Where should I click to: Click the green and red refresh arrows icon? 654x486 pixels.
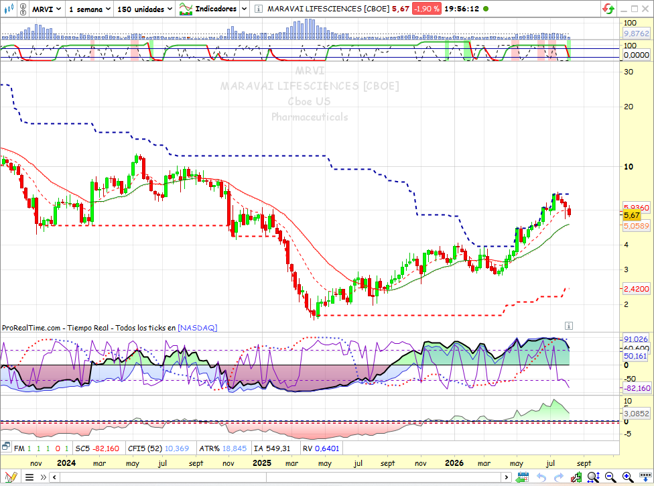608,8
